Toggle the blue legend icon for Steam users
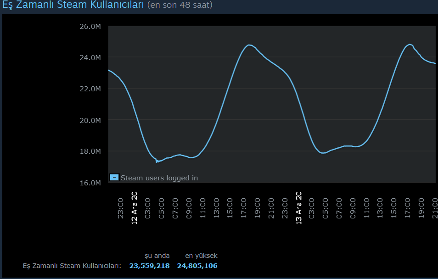The width and height of the screenshot is (438, 279). 114,178
